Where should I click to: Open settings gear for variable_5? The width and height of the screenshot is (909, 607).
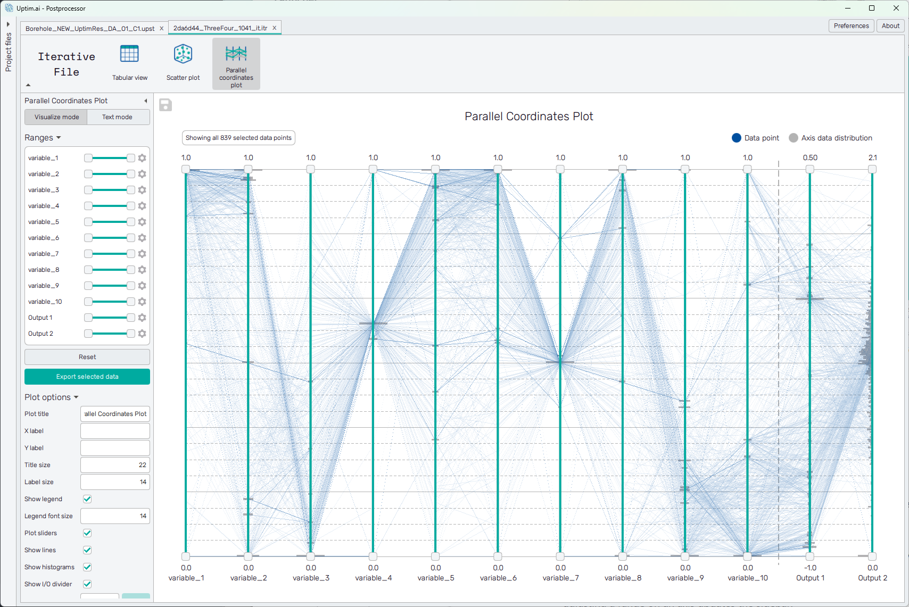(x=142, y=222)
